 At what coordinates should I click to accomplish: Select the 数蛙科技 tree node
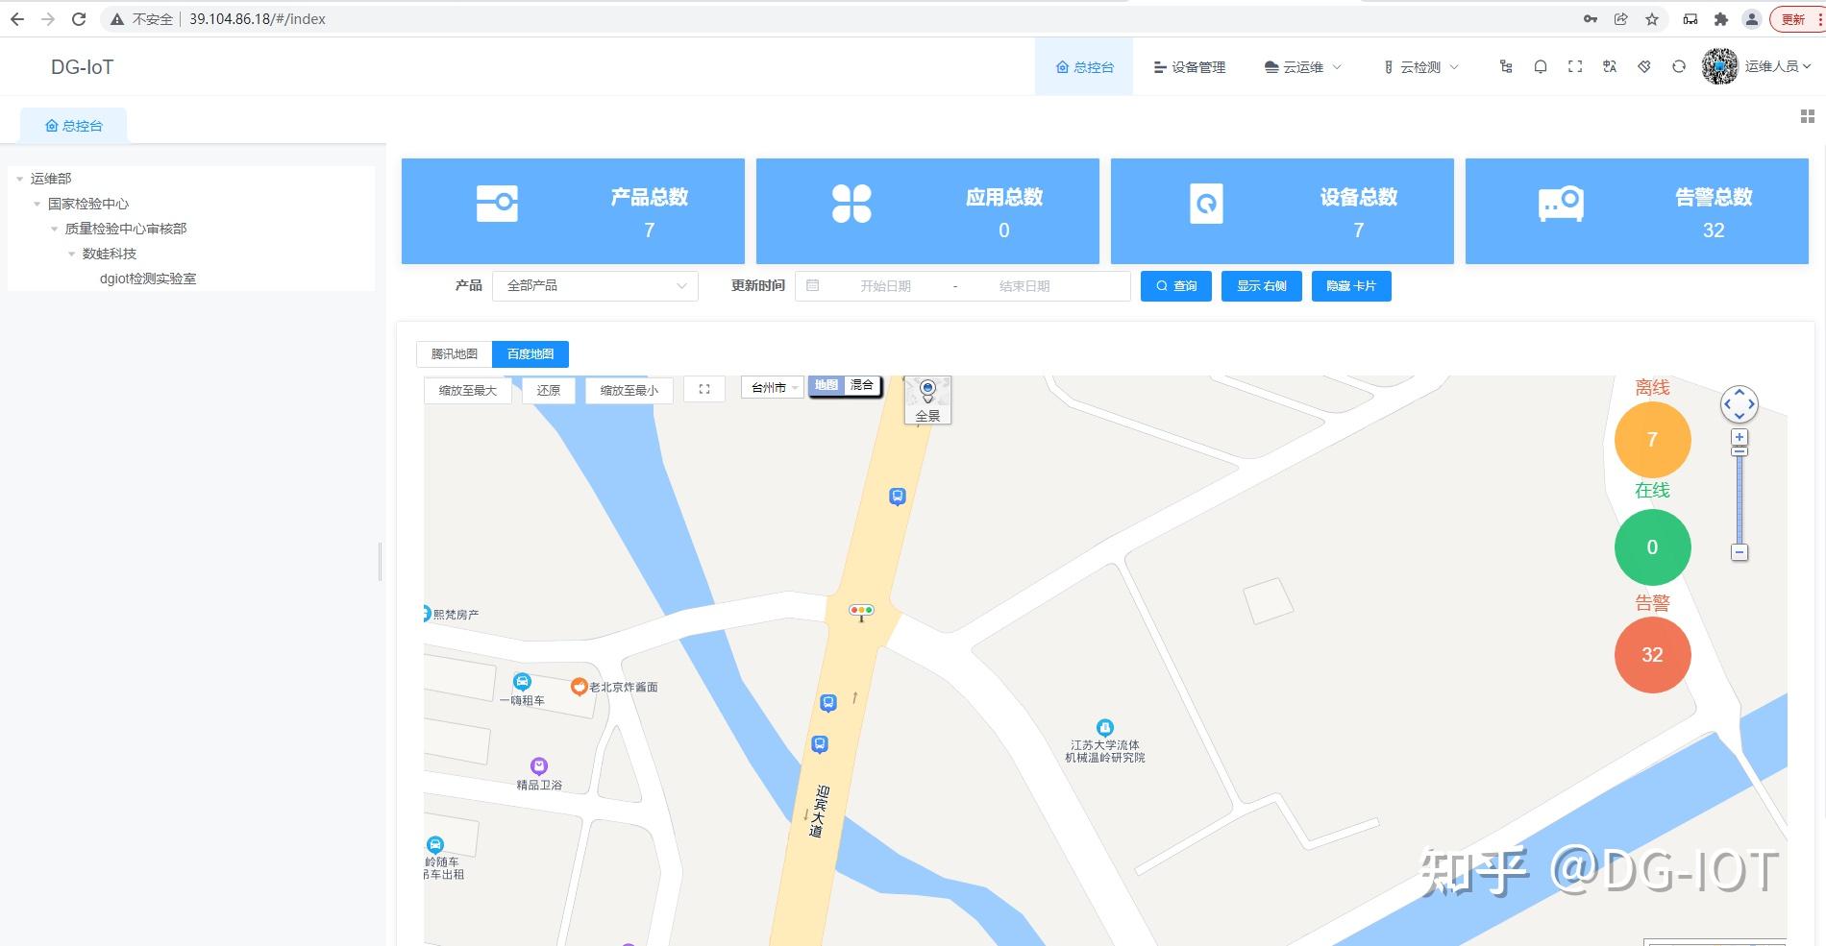109,253
